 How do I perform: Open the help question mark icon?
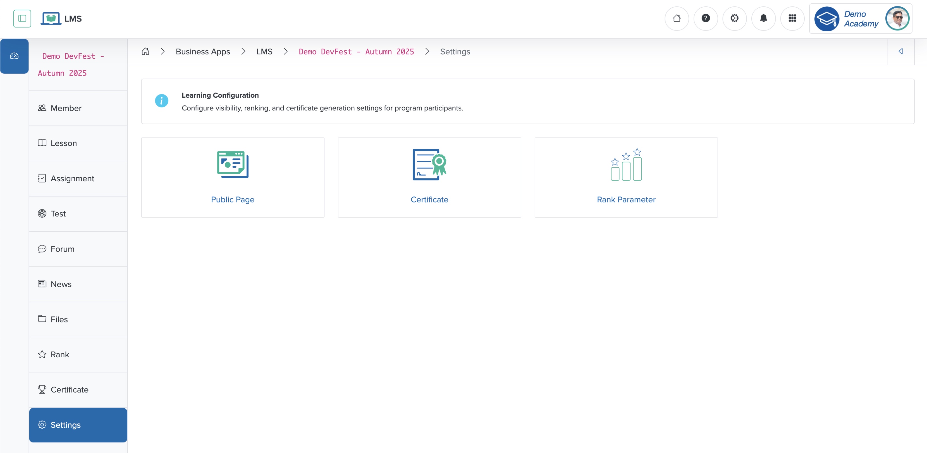click(x=706, y=18)
